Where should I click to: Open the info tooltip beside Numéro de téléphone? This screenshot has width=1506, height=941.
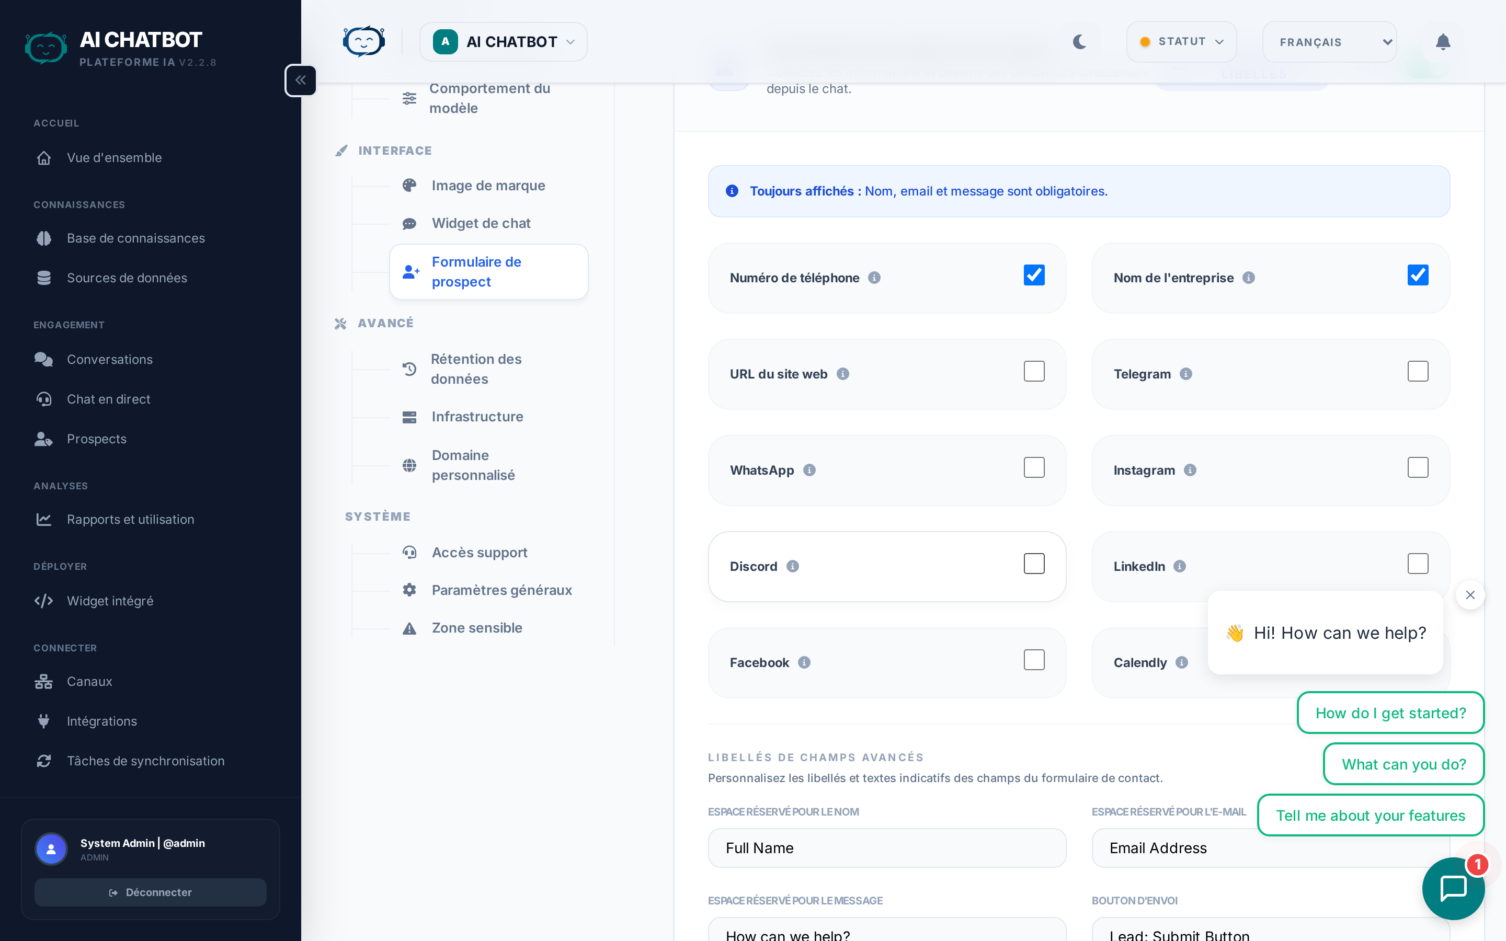874,278
